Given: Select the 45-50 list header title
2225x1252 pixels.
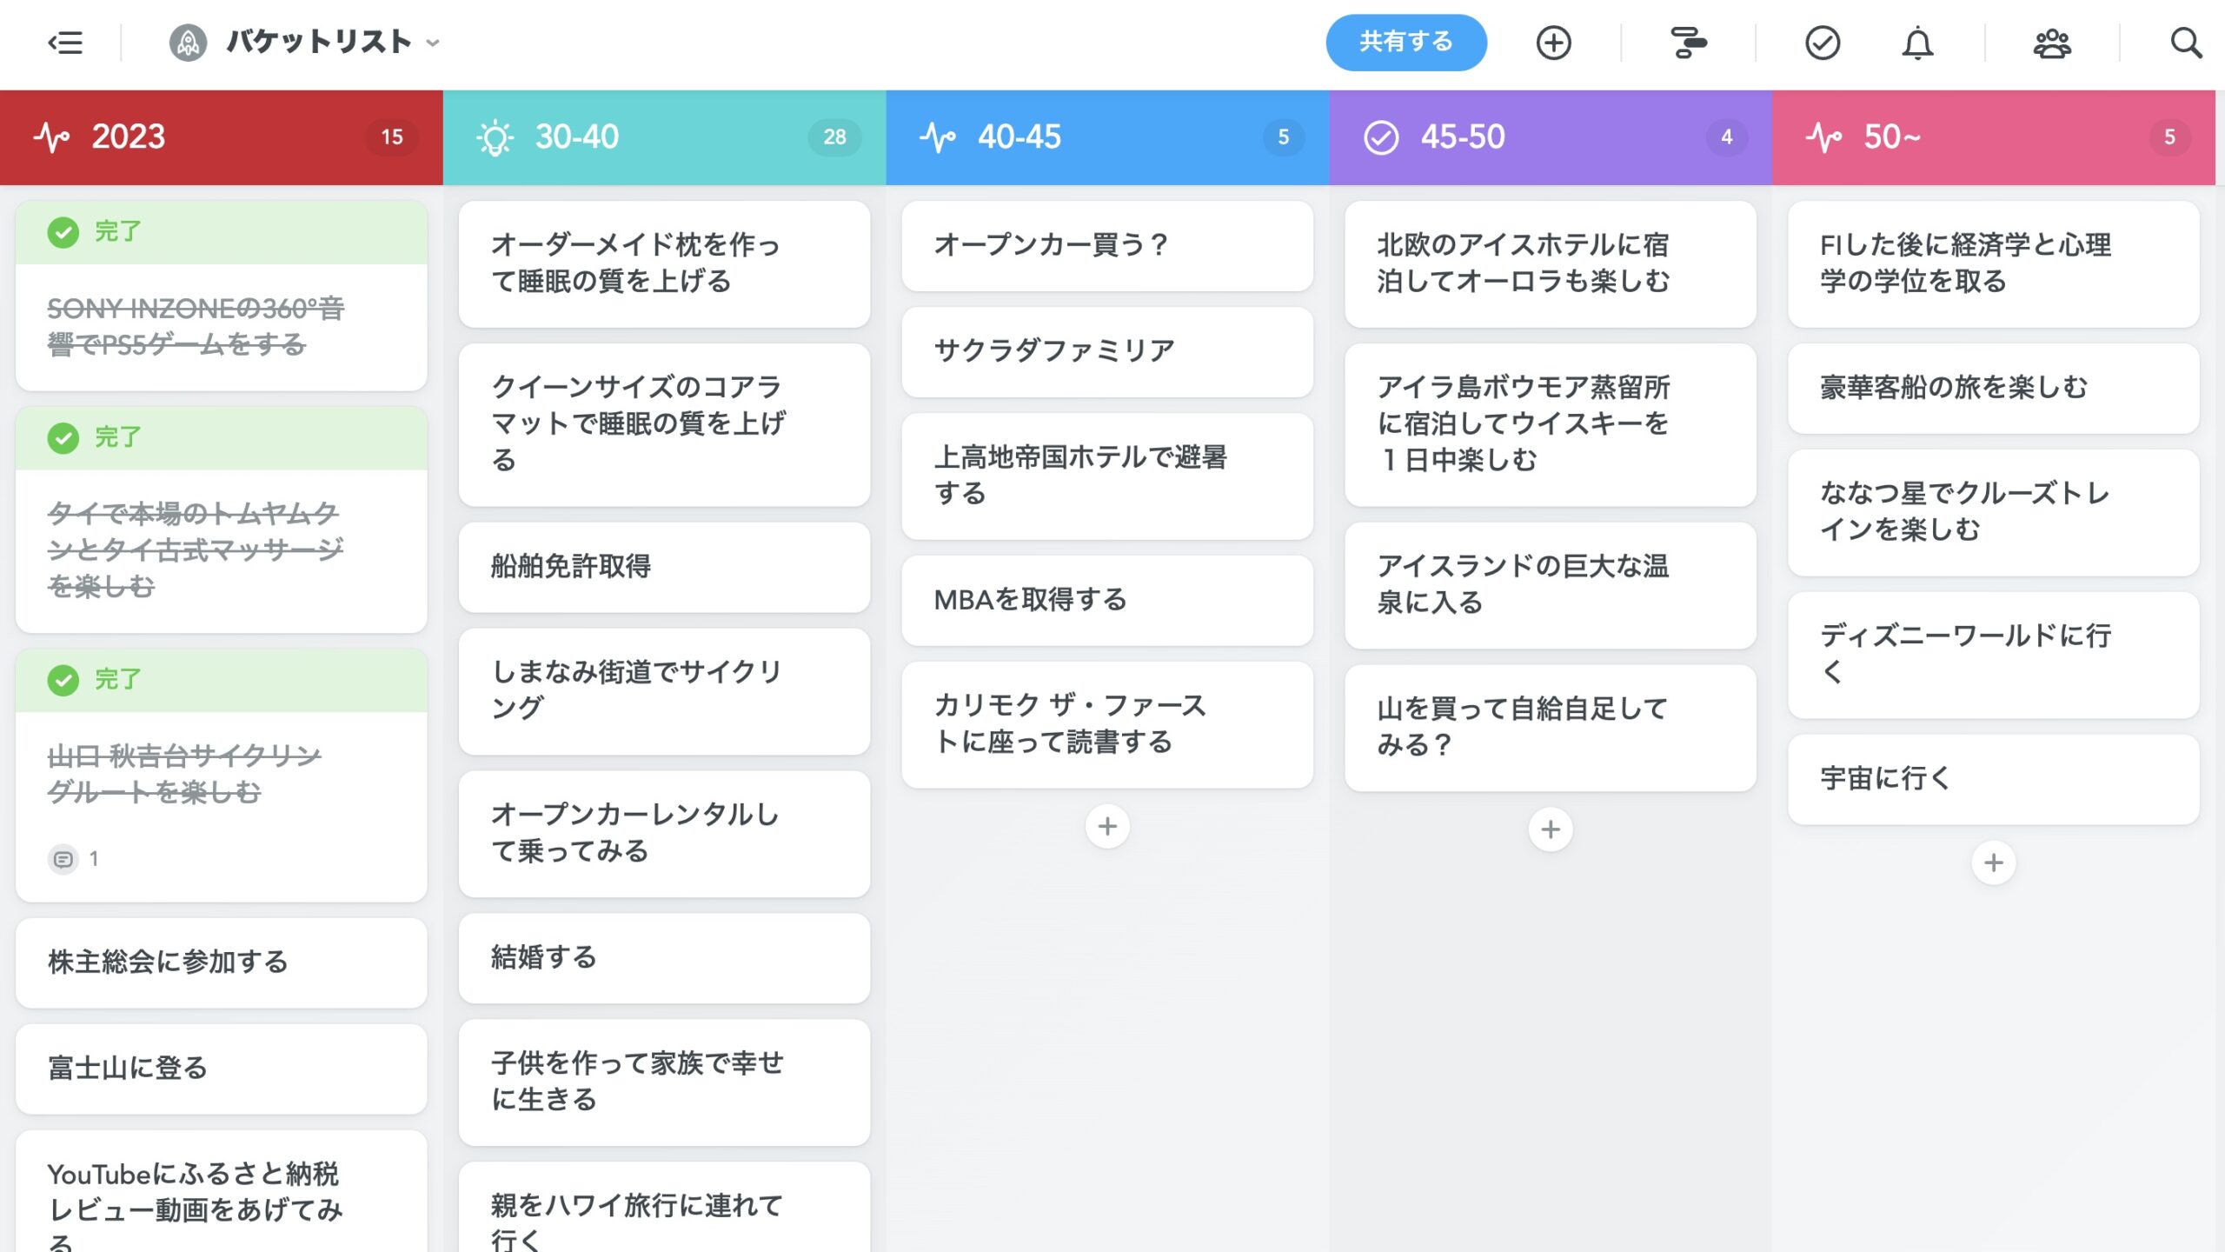Looking at the screenshot, I should [1463, 137].
